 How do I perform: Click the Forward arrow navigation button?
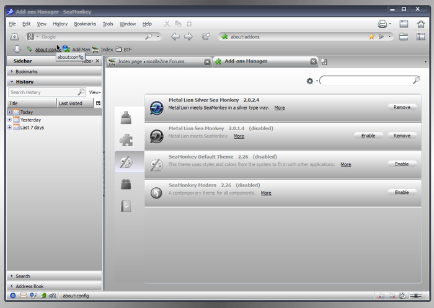coord(188,37)
